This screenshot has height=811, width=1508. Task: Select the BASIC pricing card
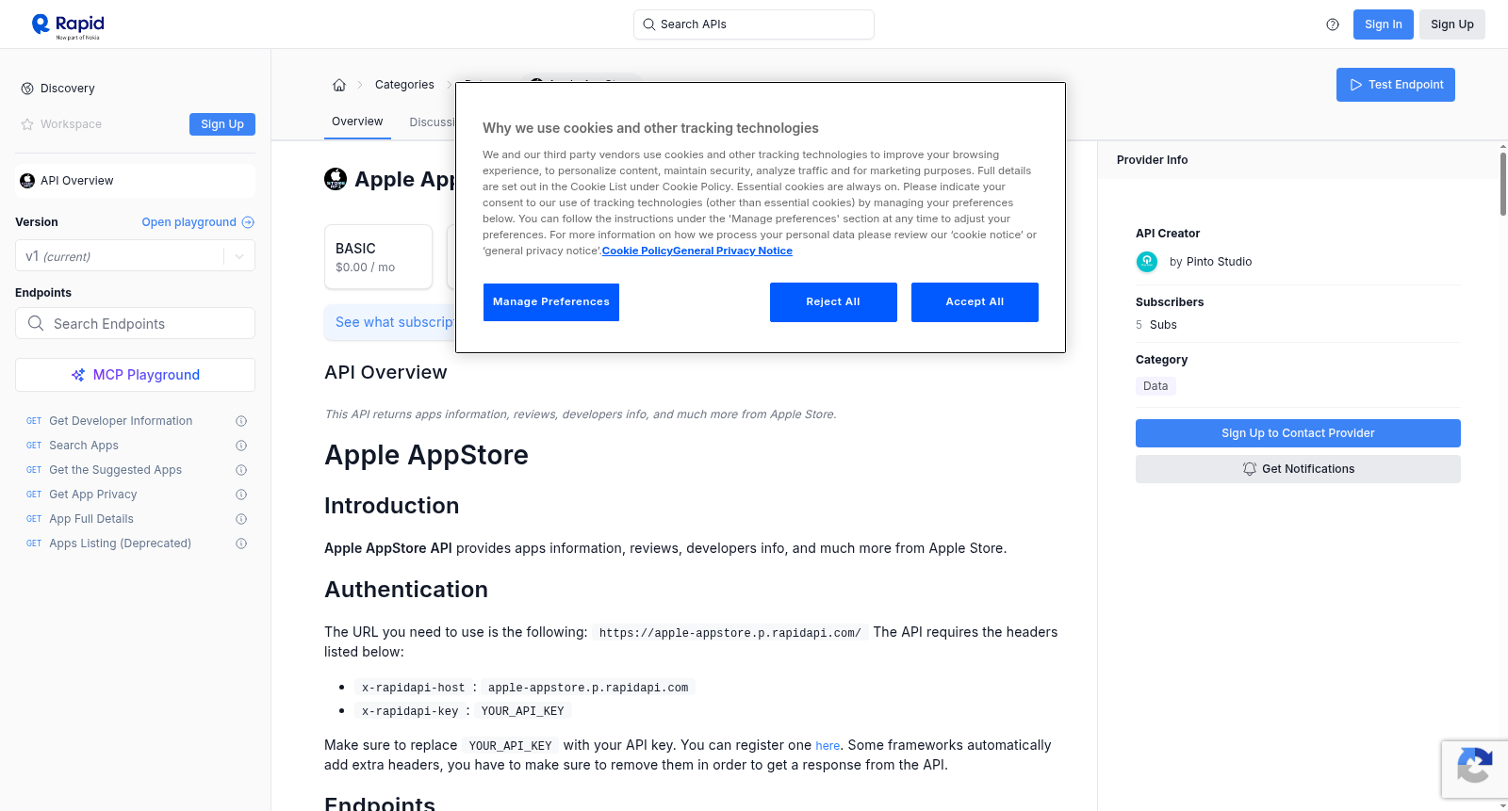pos(378,256)
